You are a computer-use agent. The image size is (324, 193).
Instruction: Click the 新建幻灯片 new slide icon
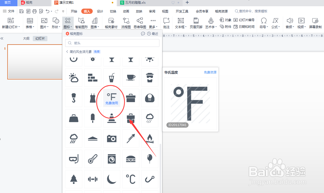(x=11, y=21)
